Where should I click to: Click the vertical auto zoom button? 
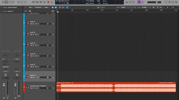[157, 7]
